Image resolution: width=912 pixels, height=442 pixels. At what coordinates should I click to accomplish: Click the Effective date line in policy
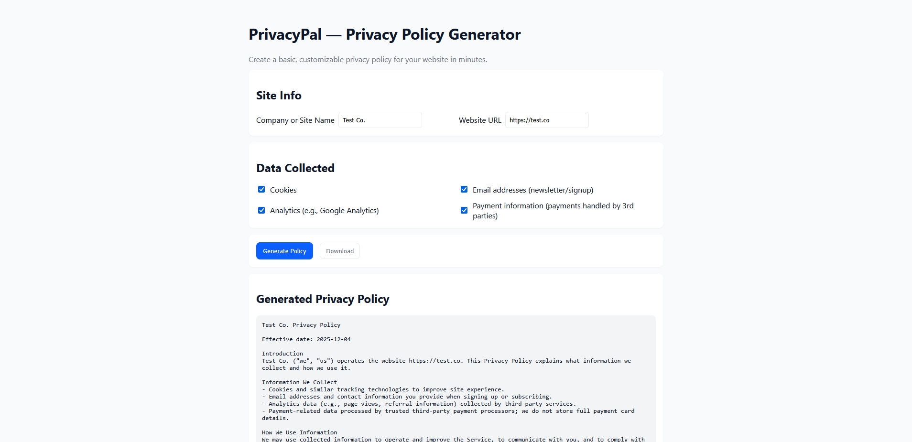(306, 339)
